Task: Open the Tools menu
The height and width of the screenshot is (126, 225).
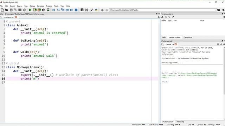Action: coord(56,6)
